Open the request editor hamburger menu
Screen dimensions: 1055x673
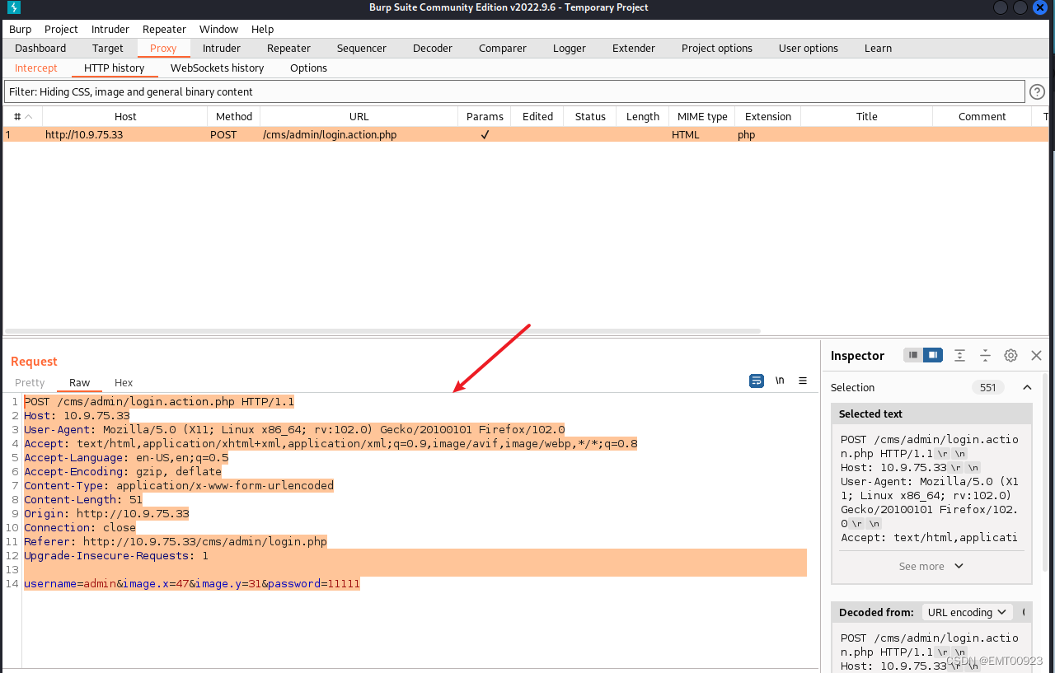[803, 381]
